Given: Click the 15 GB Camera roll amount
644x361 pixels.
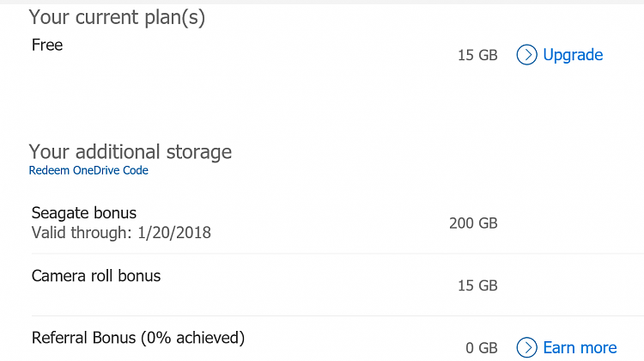Looking at the screenshot, I should 477,285.
